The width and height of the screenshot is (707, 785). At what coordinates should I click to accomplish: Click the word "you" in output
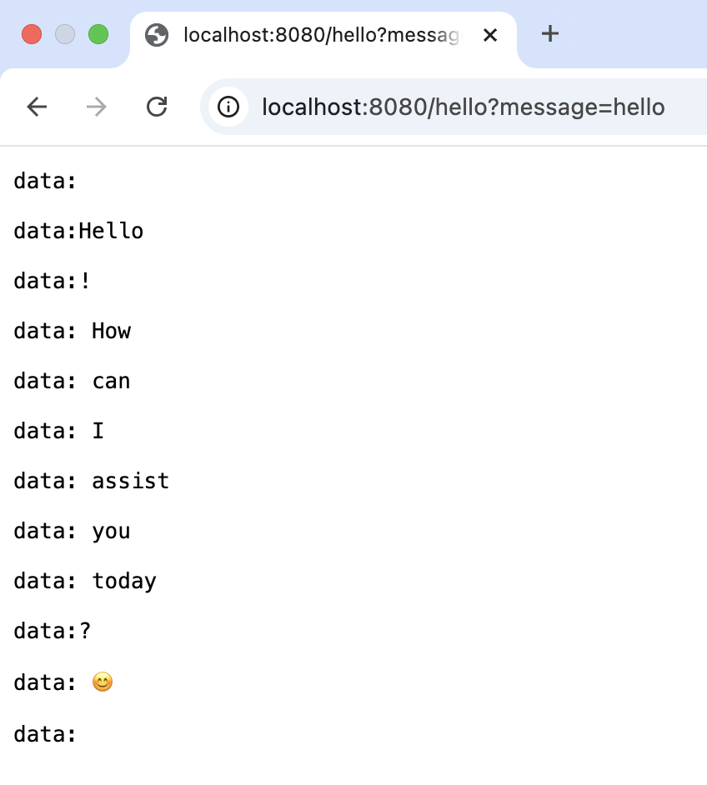pyautogui.click(x=111, y=531)
